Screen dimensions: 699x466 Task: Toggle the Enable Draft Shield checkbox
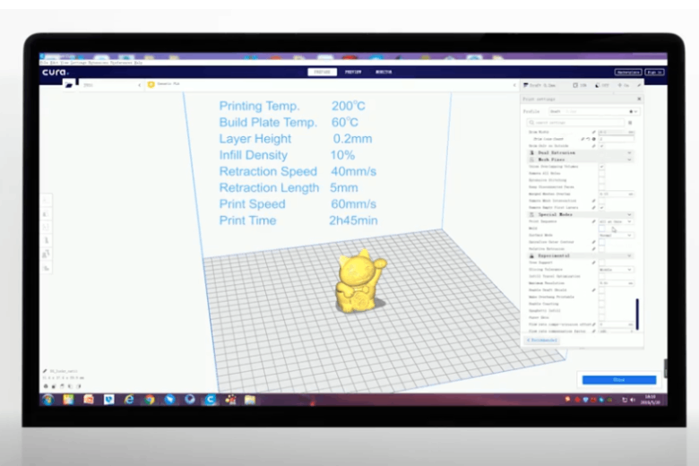tap(601, 289)
